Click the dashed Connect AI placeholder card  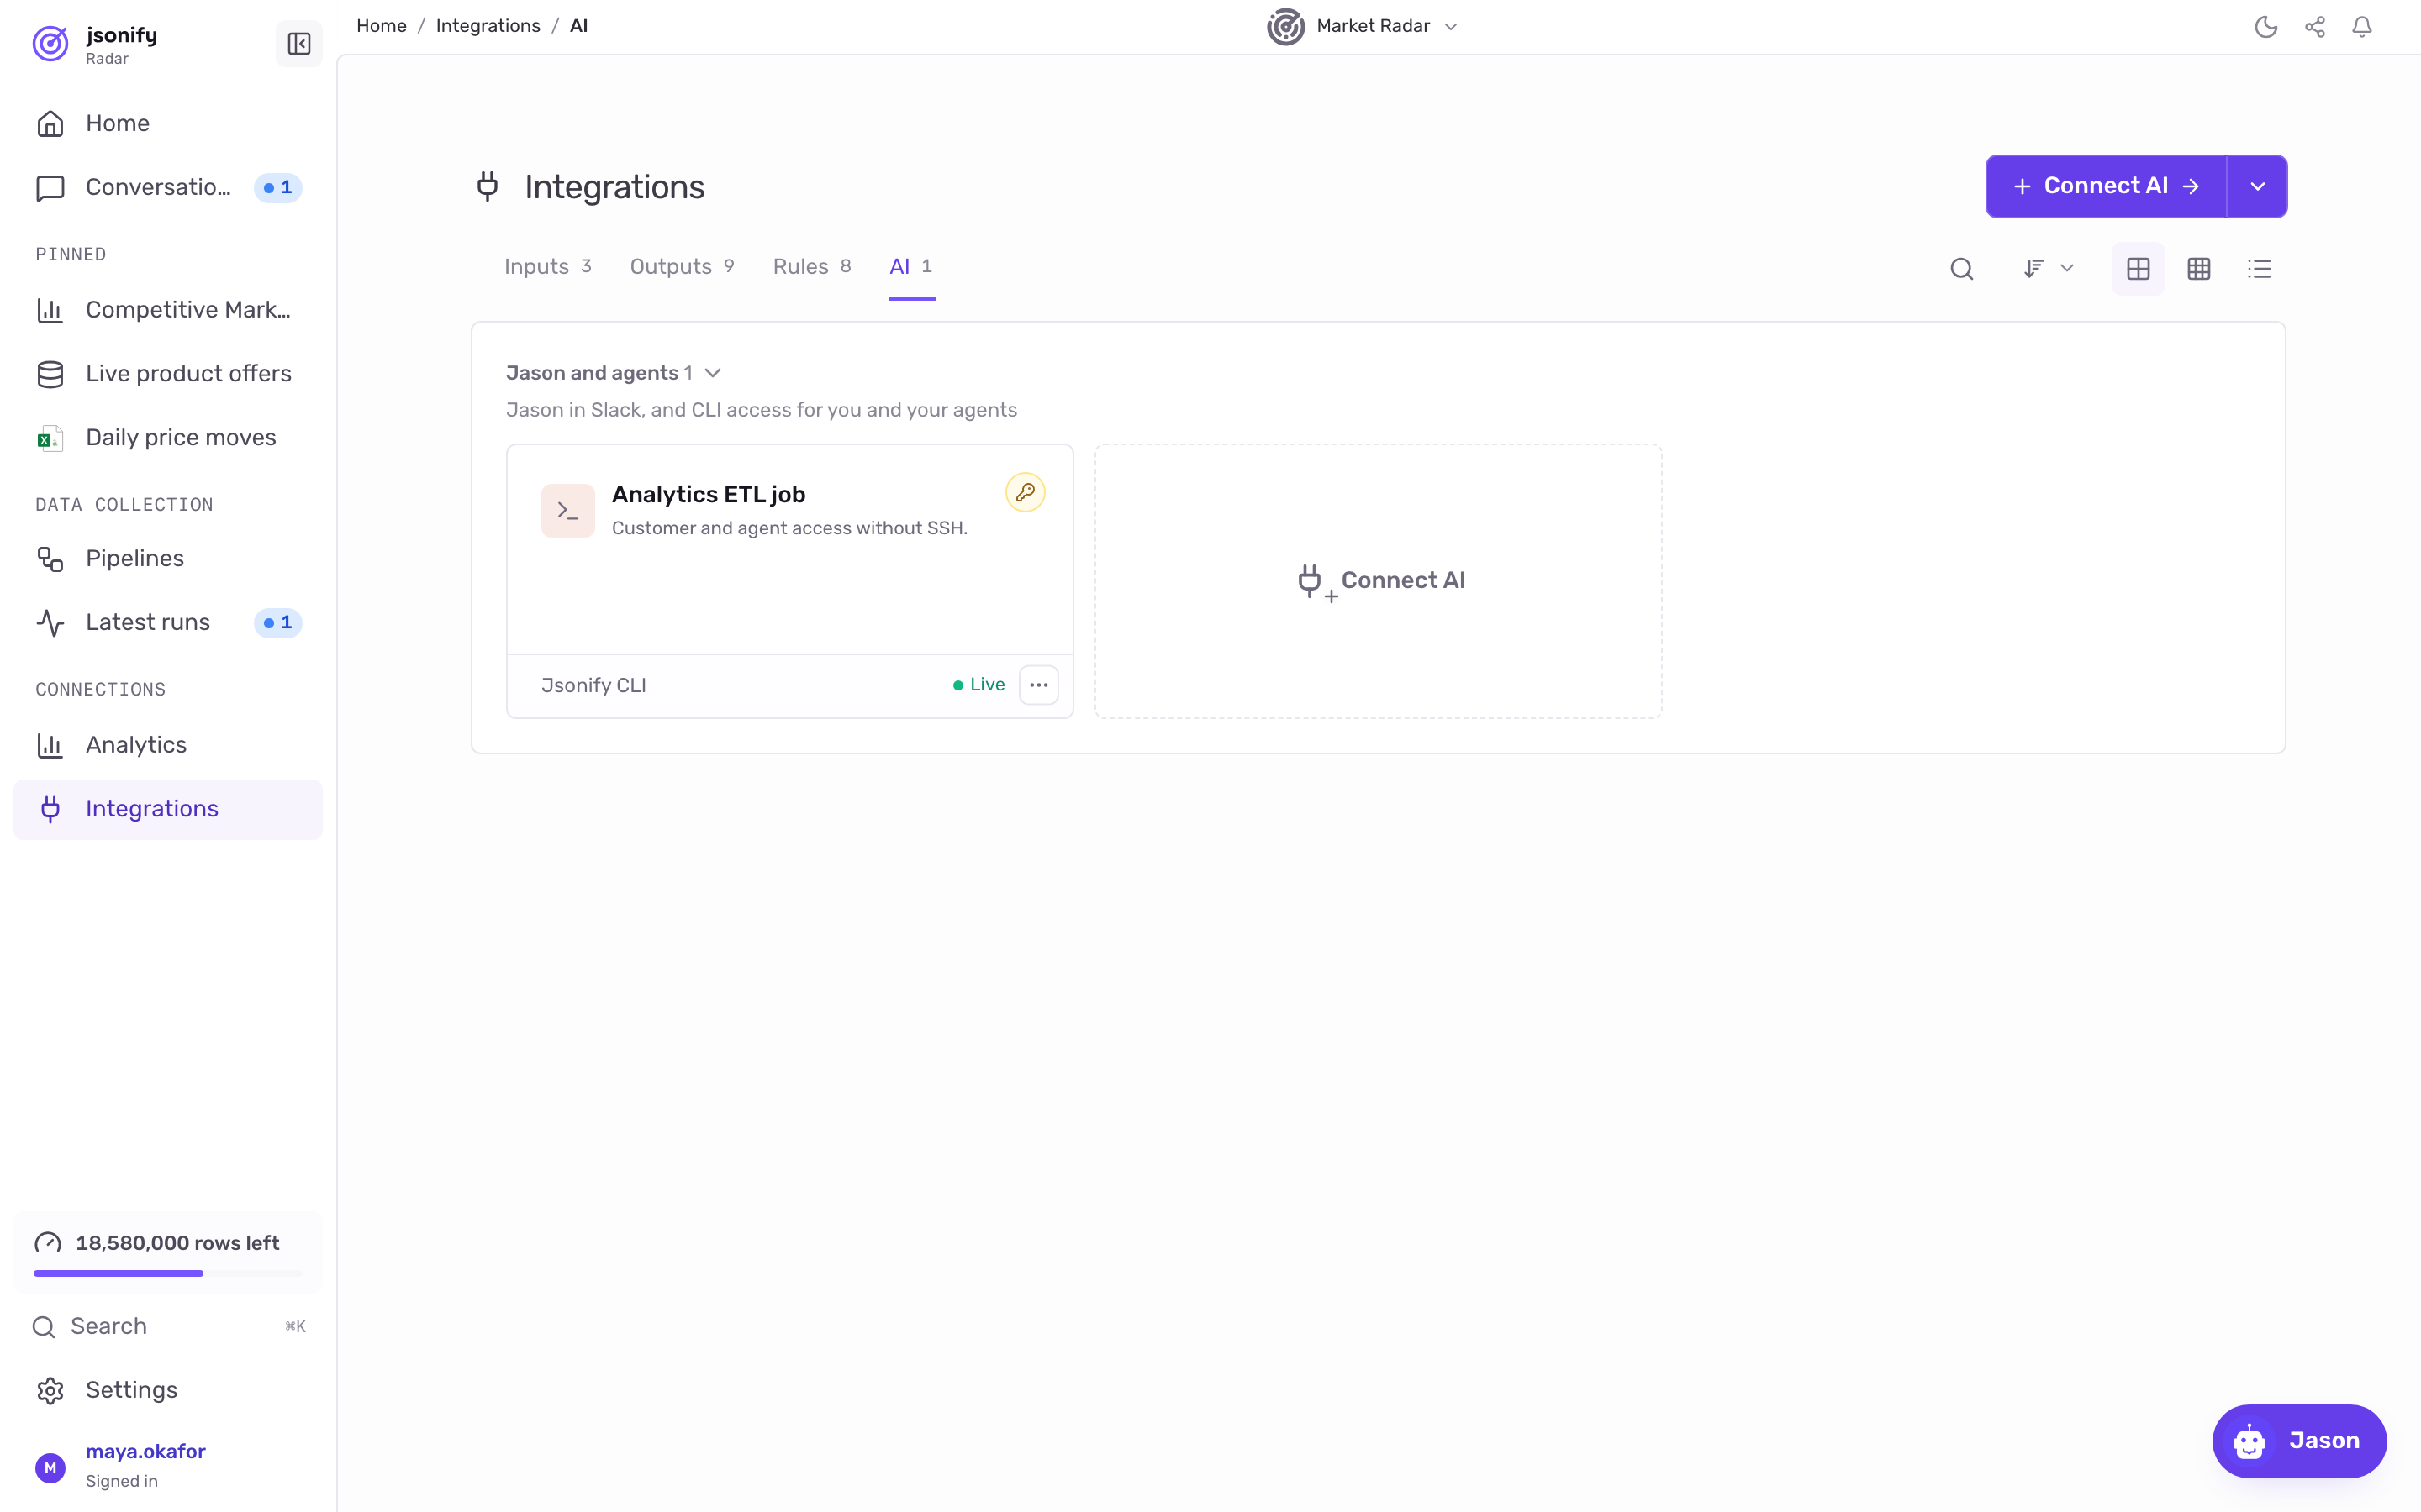1379,581
